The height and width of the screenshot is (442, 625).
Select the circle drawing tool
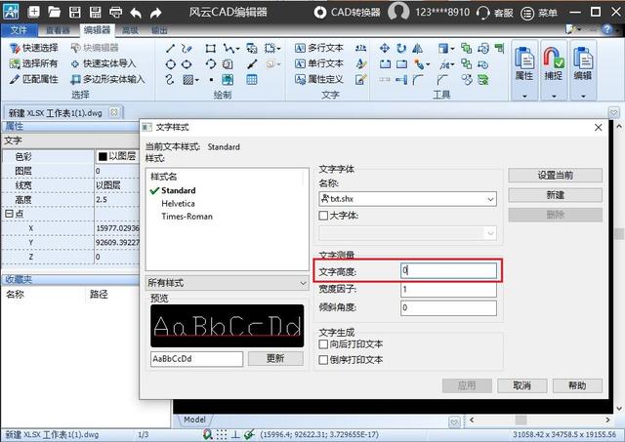pos(170,64)
